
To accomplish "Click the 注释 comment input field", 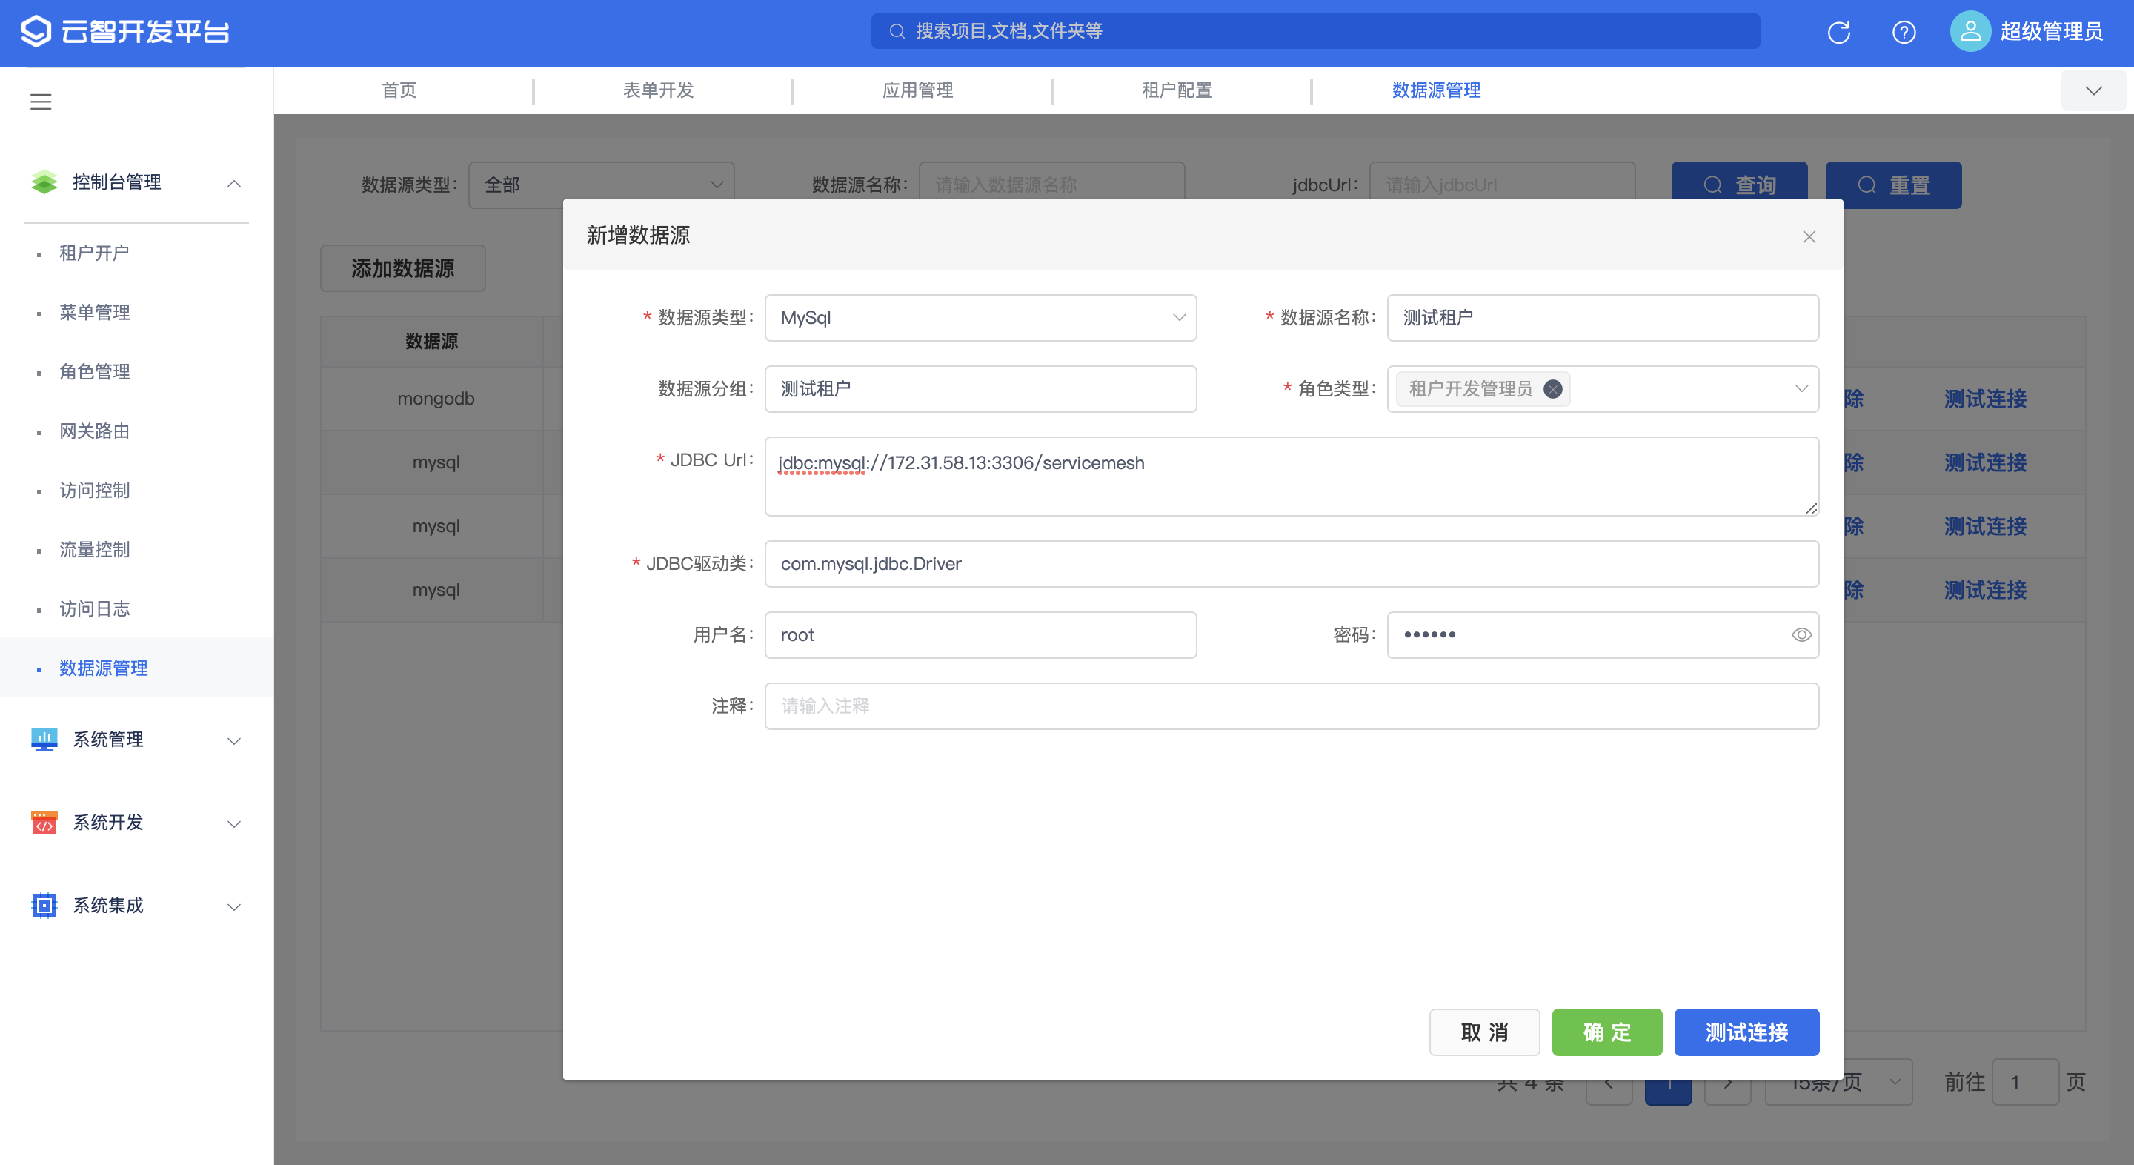I will [1292, 706].
